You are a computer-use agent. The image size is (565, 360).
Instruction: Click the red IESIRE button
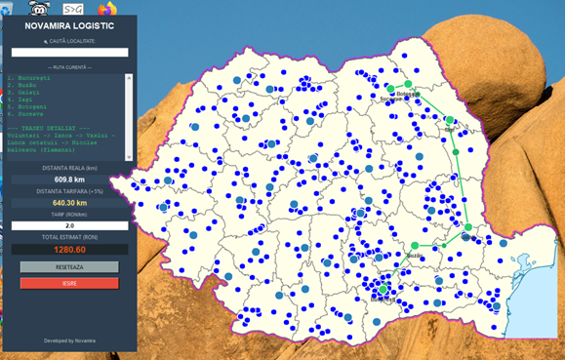tap(69, 283)
